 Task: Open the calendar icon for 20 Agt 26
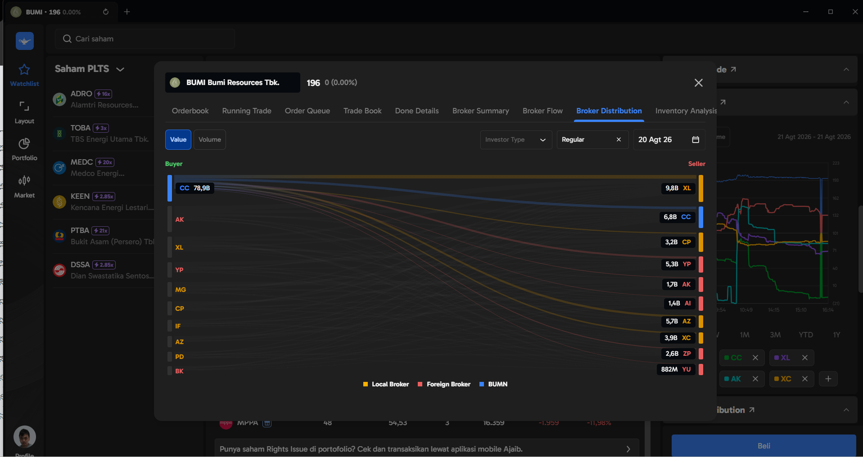(696, 139)
